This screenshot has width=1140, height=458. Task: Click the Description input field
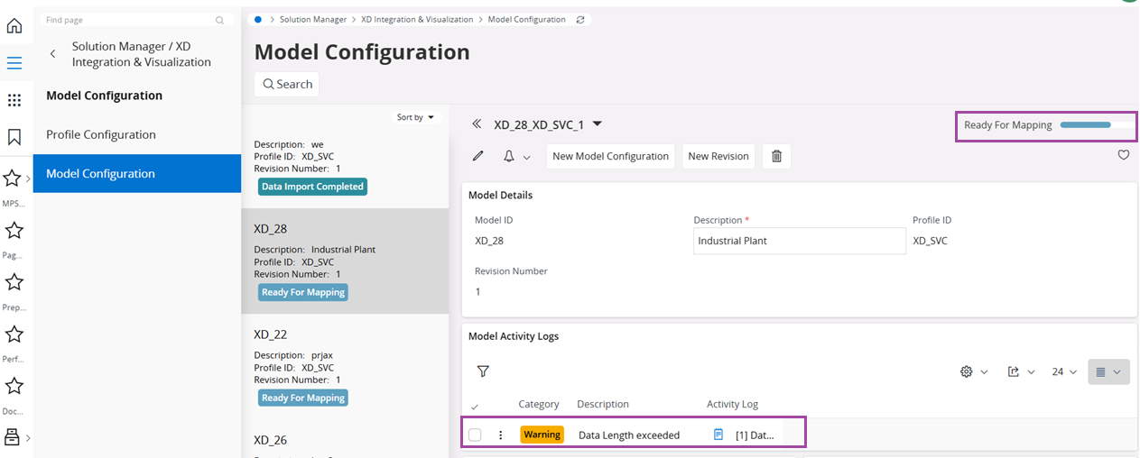(799, 241)
